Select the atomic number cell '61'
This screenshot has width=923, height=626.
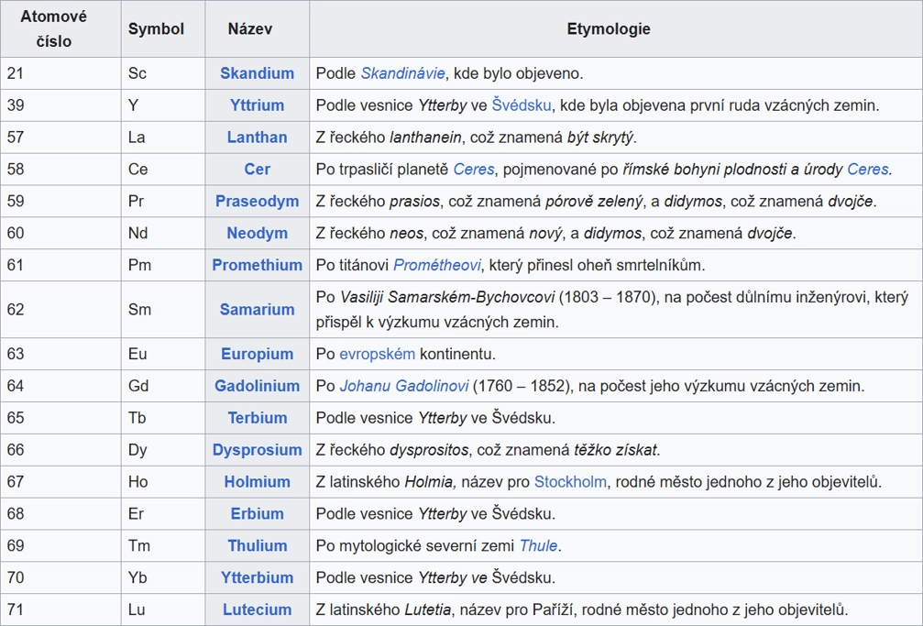coord(60,264)
